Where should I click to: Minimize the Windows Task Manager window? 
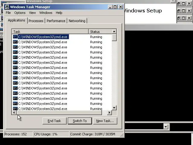(x=110, y=7)
